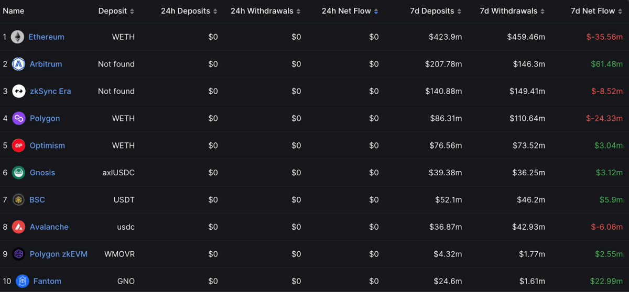Open the Polygon zkEVM link
The width and height of the screenshot is (629, 292).
[59, 254]
